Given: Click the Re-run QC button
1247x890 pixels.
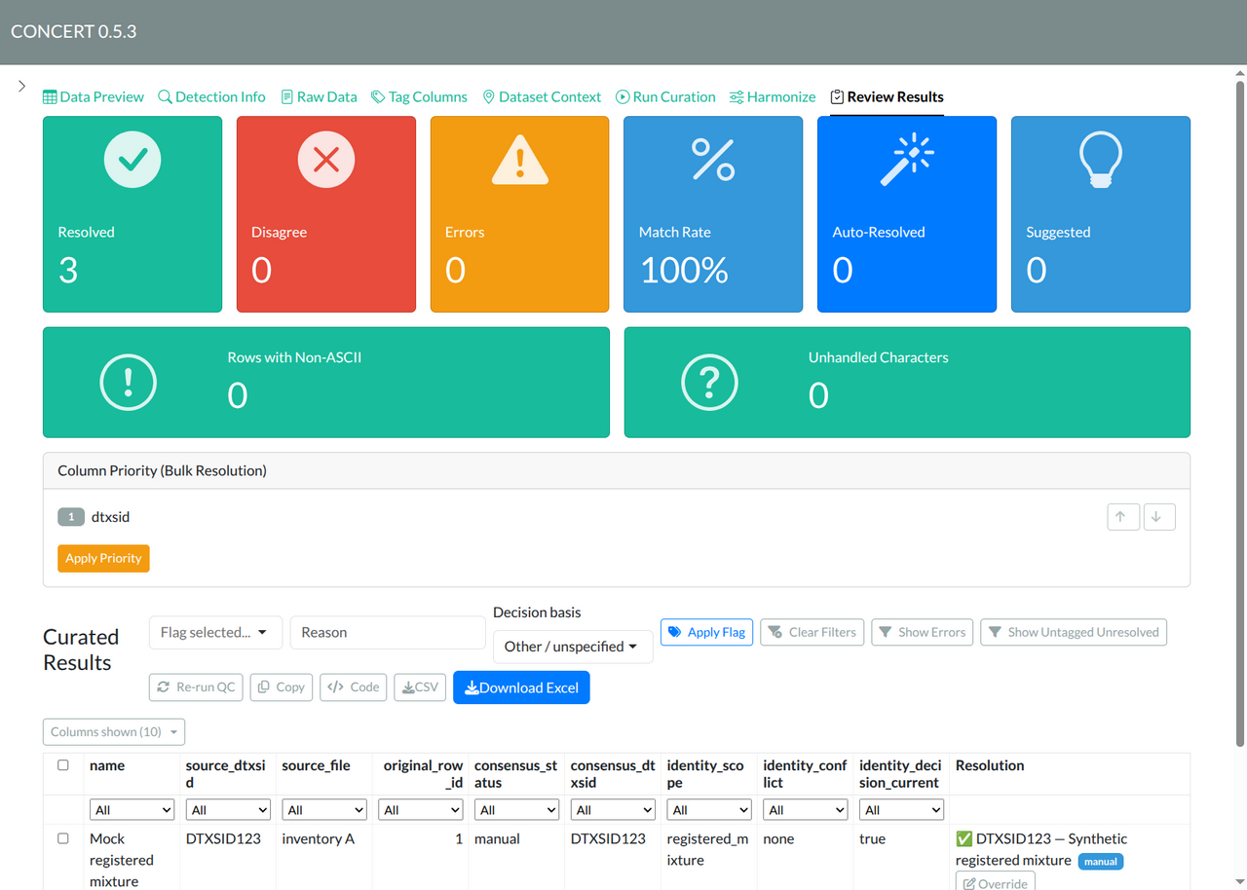Looking at the screenshot, I should [196, 687].
